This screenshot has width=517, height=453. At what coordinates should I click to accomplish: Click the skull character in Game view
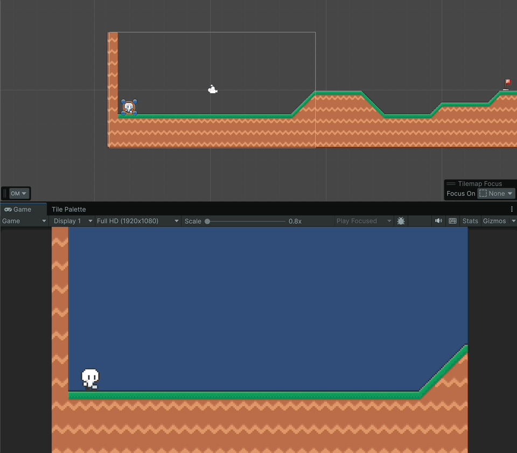90,379
